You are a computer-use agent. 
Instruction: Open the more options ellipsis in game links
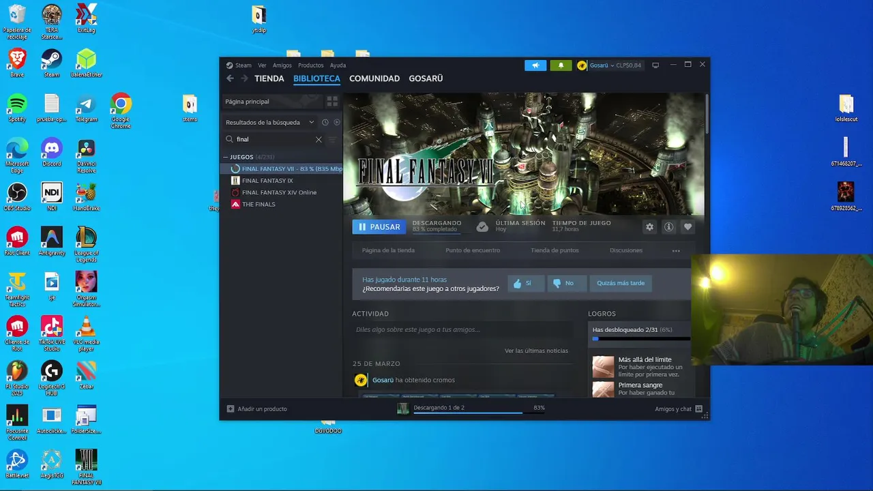[676, 250]
